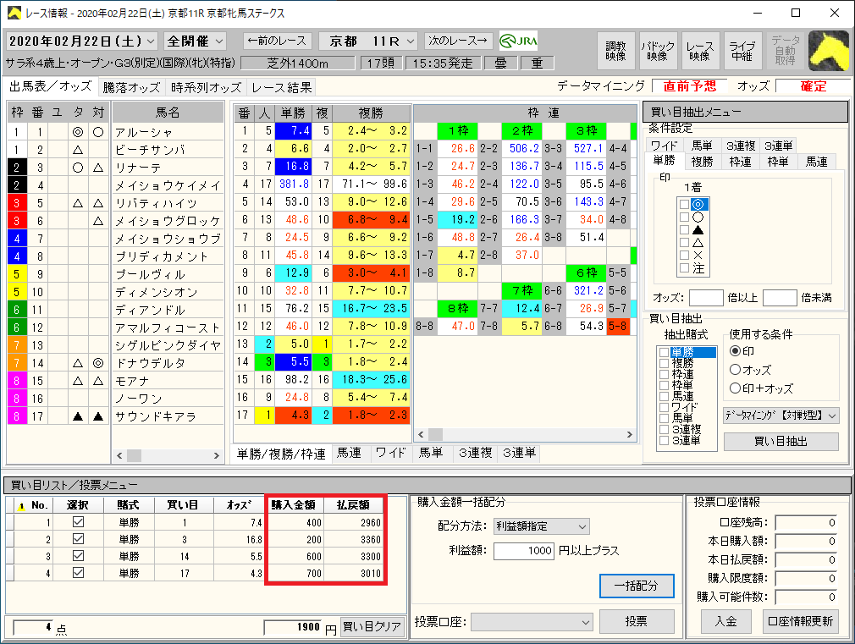The image size is (855, 644).
Task: Open the 3連複 tab below odds table
Action: (x=475, y=453)
